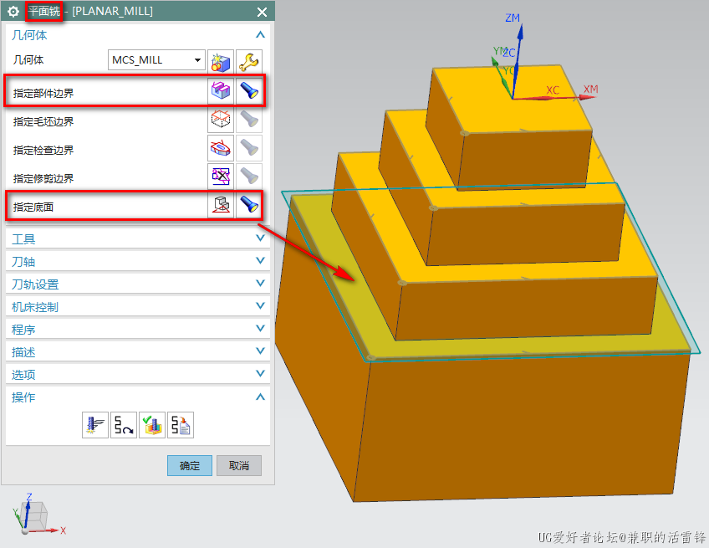Click the flashlight to display part boundary
The width and height of the screenshot is (709, 548).
click(248, 90)
